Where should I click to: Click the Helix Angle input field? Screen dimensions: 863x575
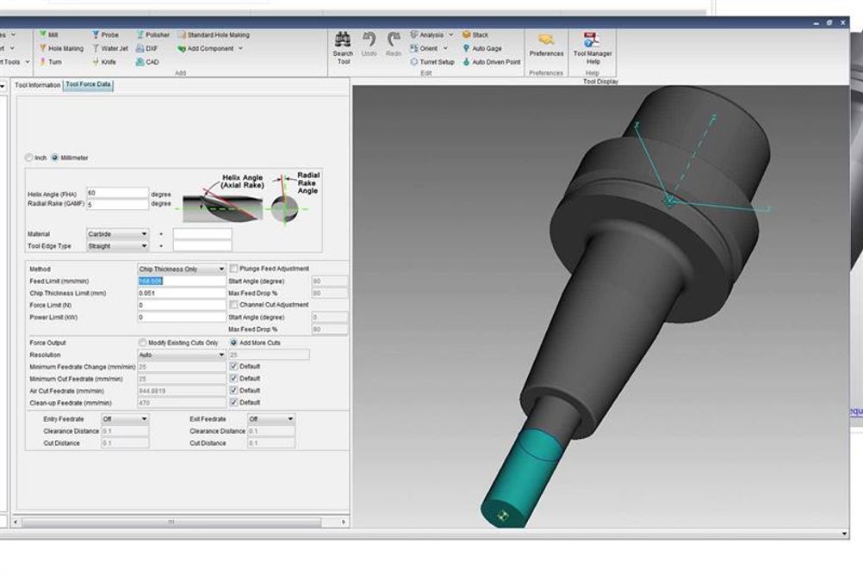(x=117, y=193)
